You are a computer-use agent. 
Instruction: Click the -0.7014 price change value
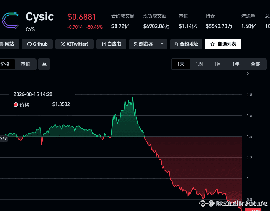[75, 27]
